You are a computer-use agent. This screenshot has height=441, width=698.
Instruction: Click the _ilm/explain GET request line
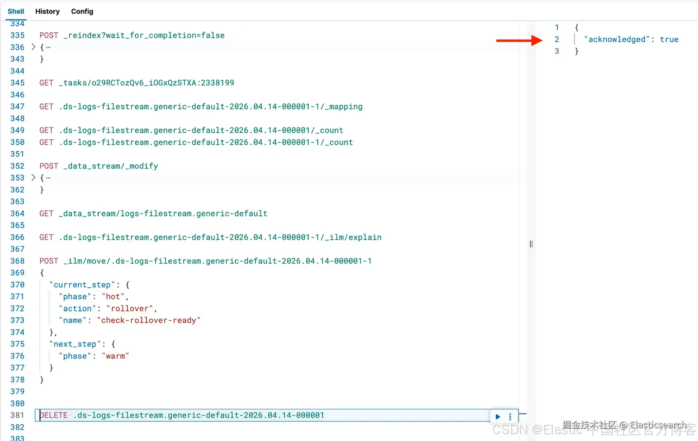click(210, 237)
